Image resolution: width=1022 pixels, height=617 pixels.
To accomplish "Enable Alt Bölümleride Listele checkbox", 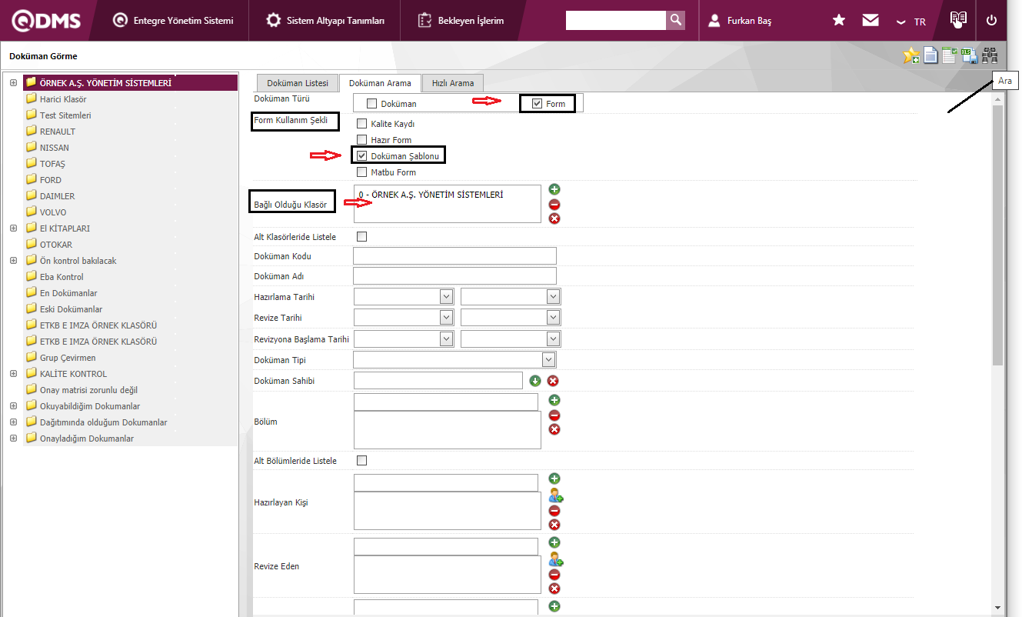I will click(362, 461).
